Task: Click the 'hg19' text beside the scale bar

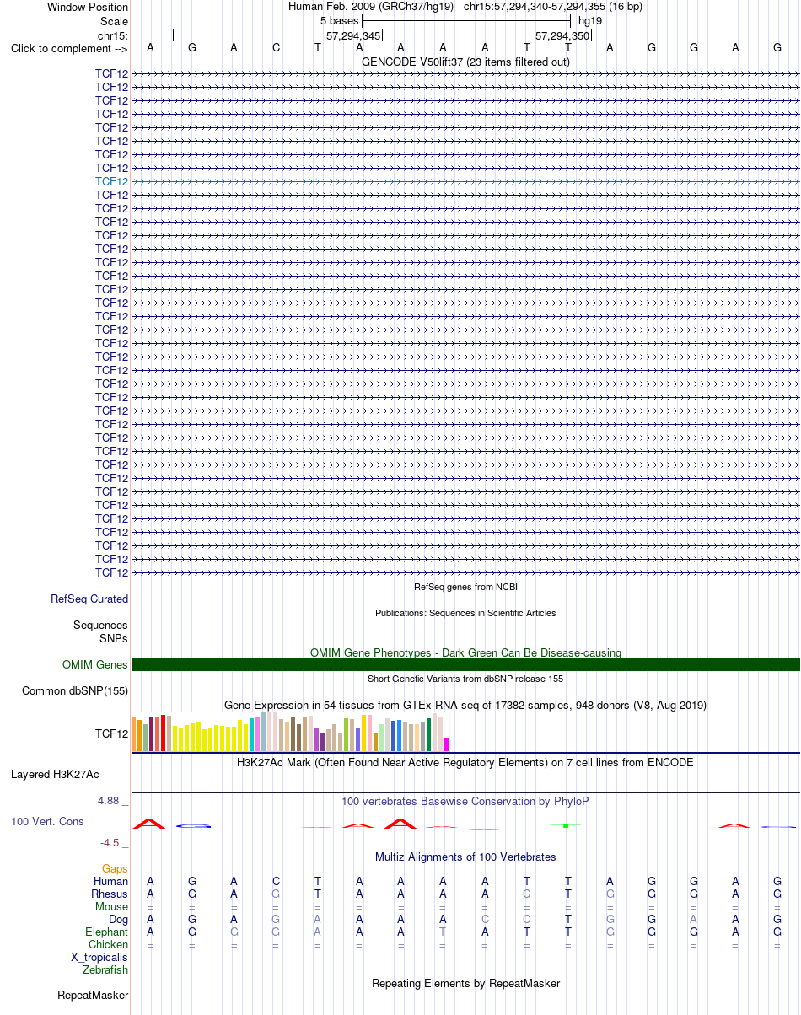Action: click(x=590, y=20)
